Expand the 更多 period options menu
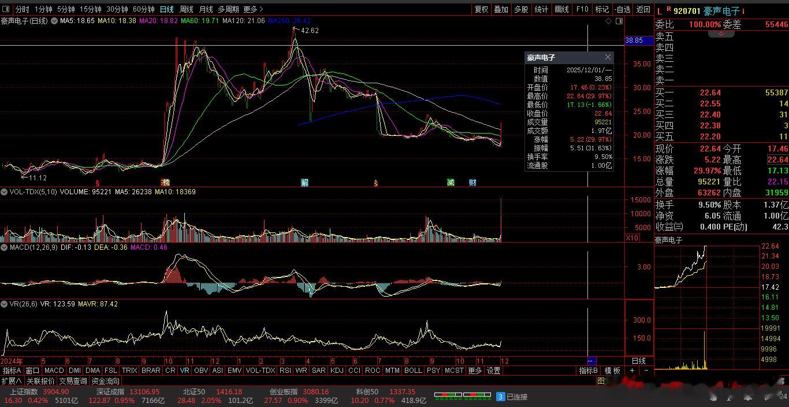Viewport: 789px width, 407px height. coord(253,9)
